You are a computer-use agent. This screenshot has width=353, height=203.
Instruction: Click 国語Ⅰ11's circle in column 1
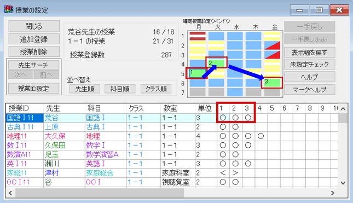(223, 118)
